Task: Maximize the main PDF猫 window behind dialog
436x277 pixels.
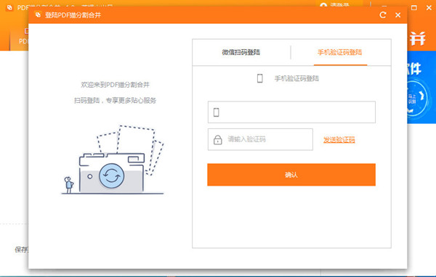Action: [413, 8]
